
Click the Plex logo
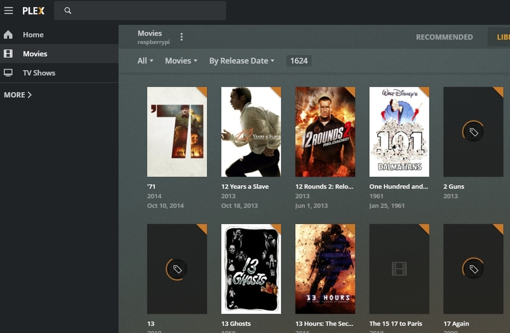pyautogui.click(x=33, y=10)
